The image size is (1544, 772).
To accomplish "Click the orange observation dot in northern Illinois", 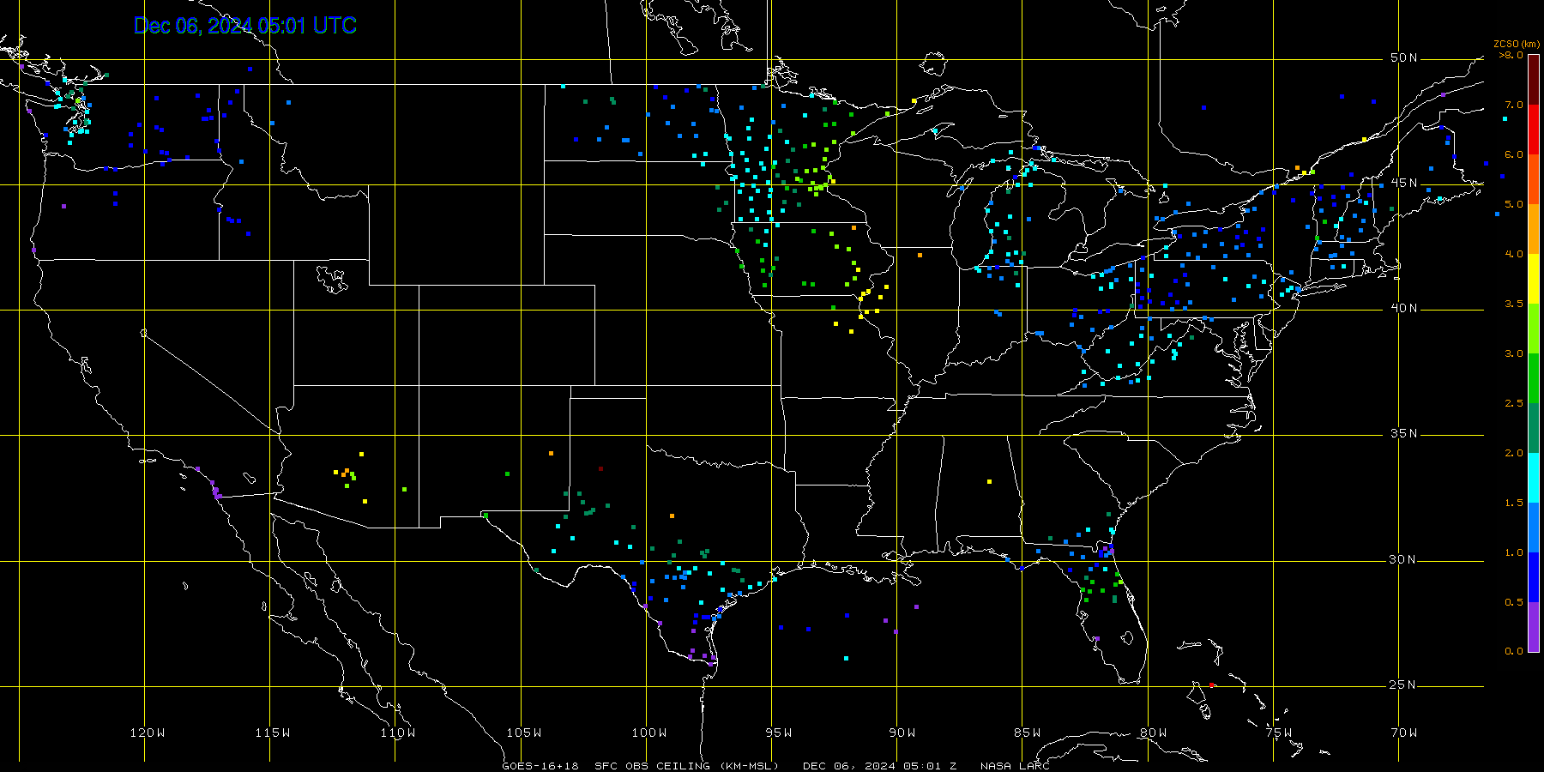I will (x=920, y=255).
